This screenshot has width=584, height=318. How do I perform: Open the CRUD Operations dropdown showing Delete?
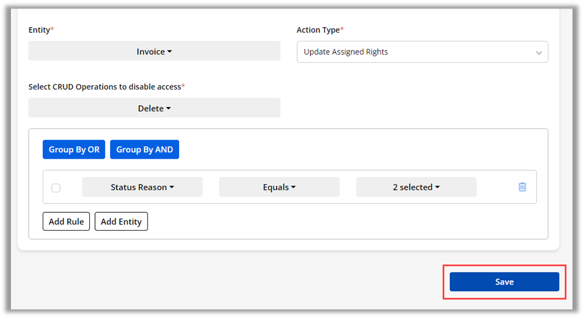154,108
